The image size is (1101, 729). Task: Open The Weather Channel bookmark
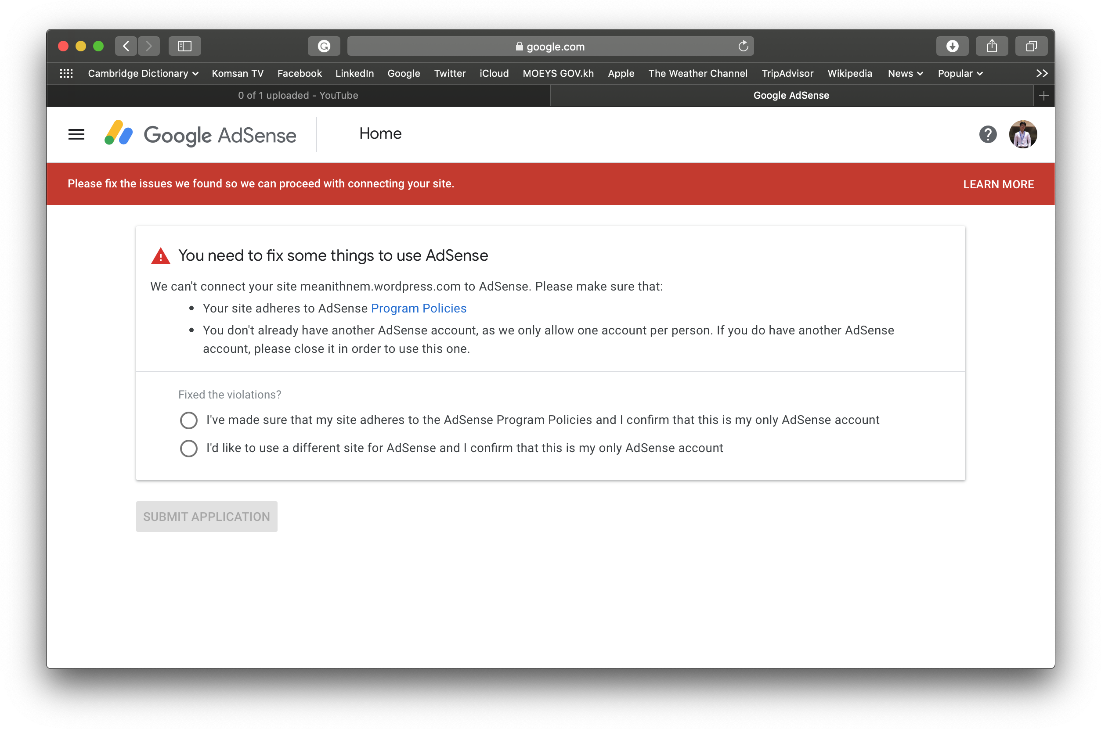697,73
